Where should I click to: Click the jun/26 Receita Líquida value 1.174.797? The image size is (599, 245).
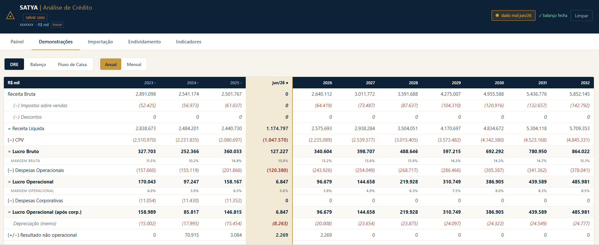pos(277,129)
